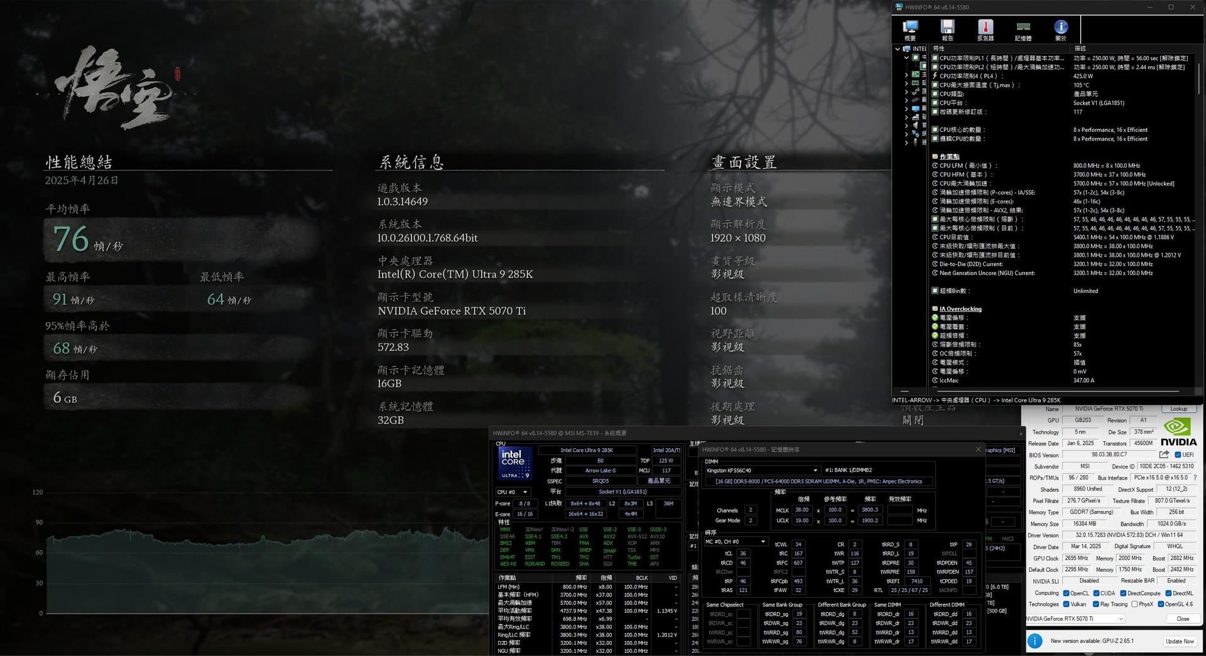
Task: Close the HWiNFO 系統概要 summary window
Action: (1021, 433)
